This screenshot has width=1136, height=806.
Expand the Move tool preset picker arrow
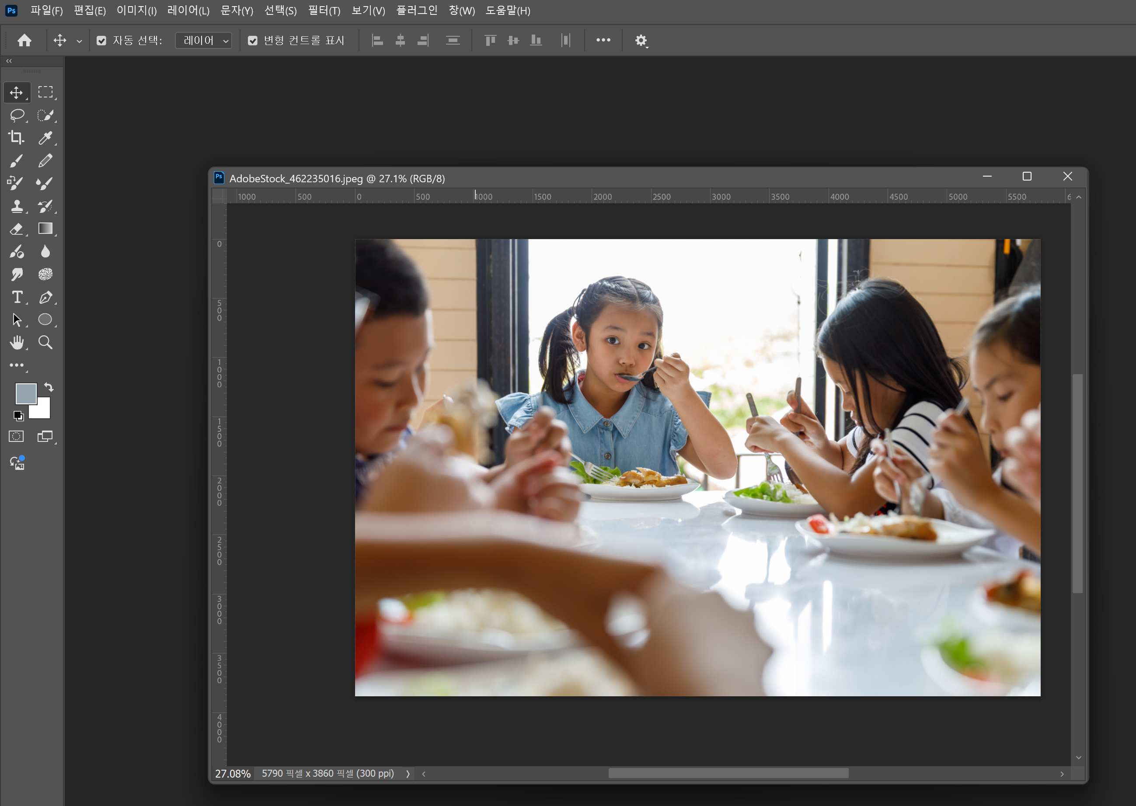(x=79, y=41)
